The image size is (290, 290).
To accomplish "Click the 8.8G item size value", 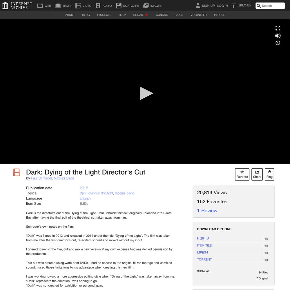I will point(84,204).
